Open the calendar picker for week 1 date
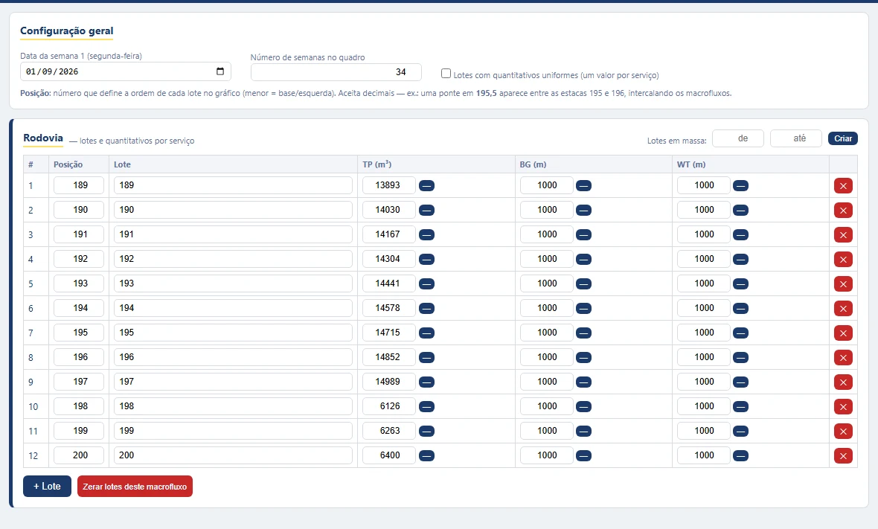Image resolution: width=878 pixels, height=529 pixels. point(220,71)
